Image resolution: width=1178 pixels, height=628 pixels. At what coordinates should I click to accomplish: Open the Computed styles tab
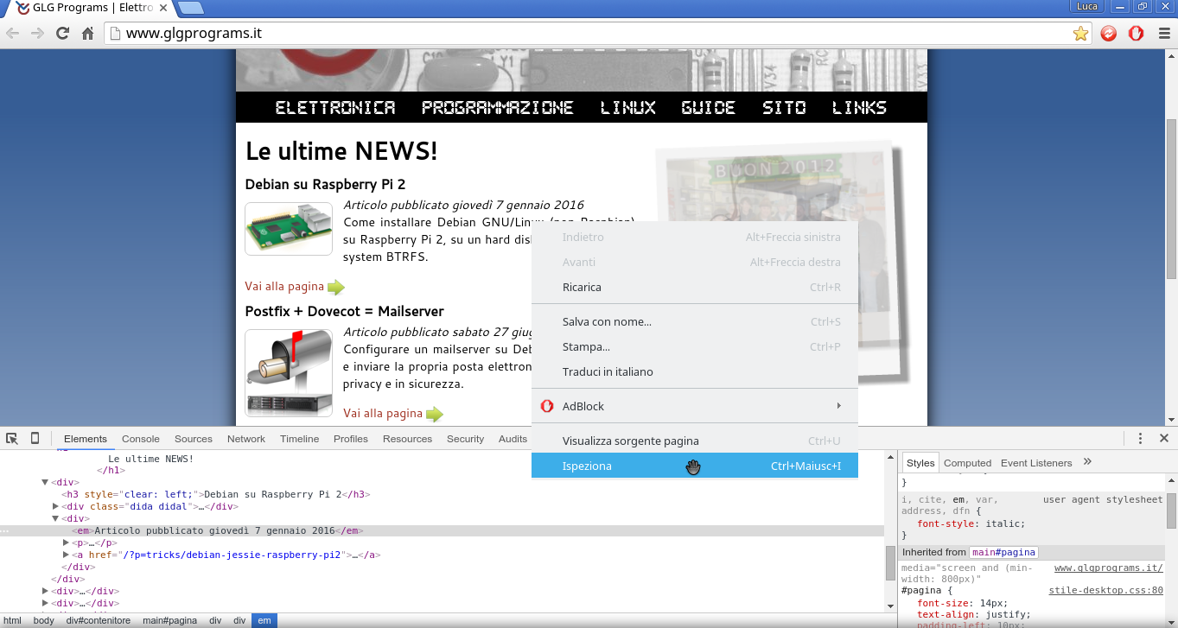click(x=967, y=462)
